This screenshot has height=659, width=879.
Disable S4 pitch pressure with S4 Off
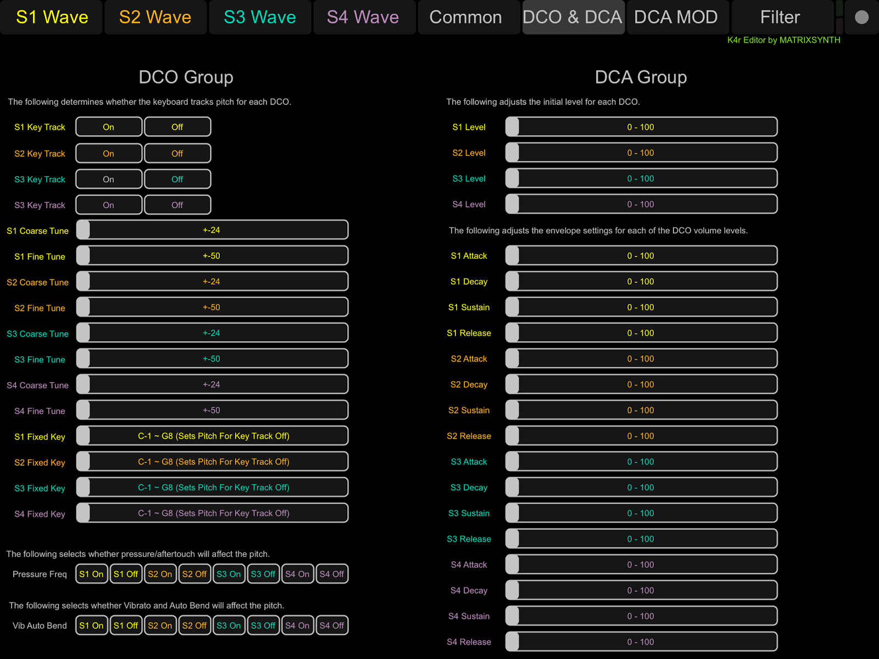[x=332, y=573]
